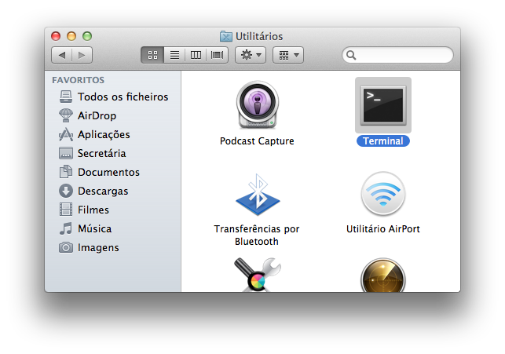
Task: Open the gear action dropdown menu
Action: click(x=251, y=55)
